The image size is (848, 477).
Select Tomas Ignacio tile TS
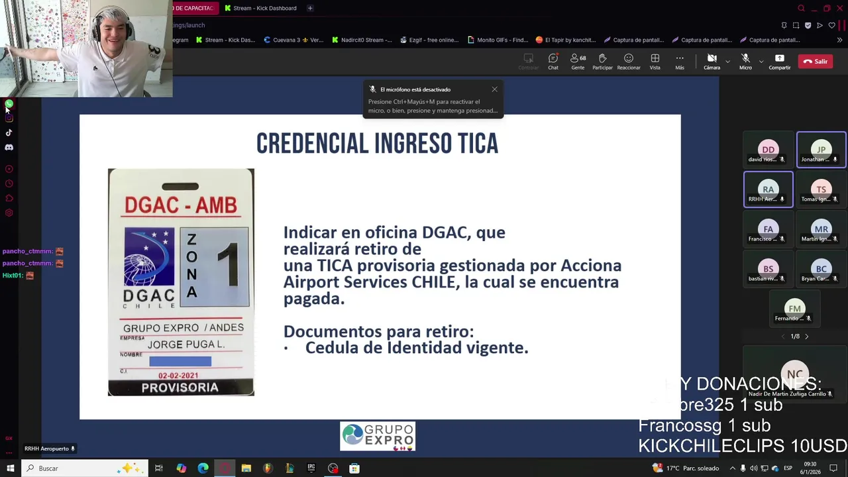[821, 190]
